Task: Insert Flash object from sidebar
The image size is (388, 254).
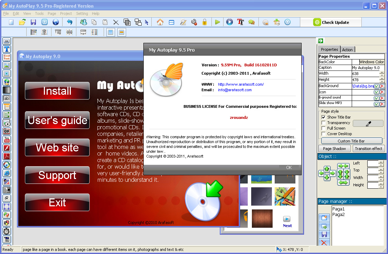Action: (7, 148)
